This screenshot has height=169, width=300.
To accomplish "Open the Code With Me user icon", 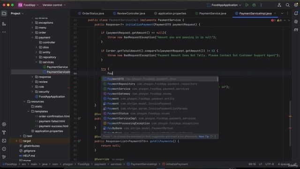I will 279,5.
